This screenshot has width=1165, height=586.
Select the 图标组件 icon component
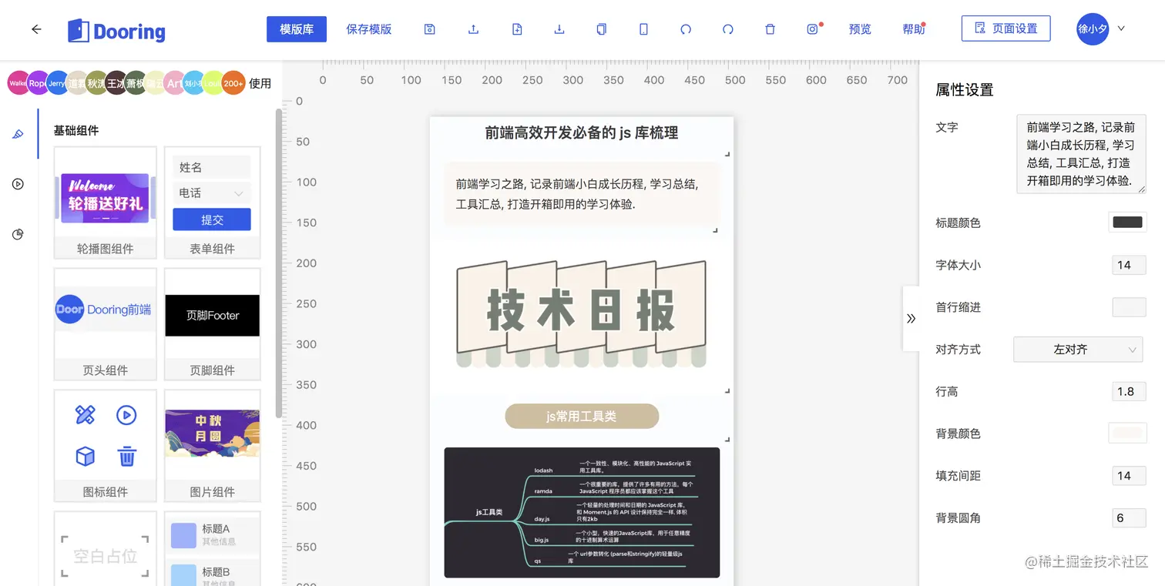click(105, 446)
